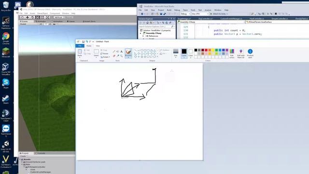Image resolution: width=309 pixels, height=174 pixels.
Task: Pick the yellow color swatch in Paint palette
Action: [x=213, y=50]
